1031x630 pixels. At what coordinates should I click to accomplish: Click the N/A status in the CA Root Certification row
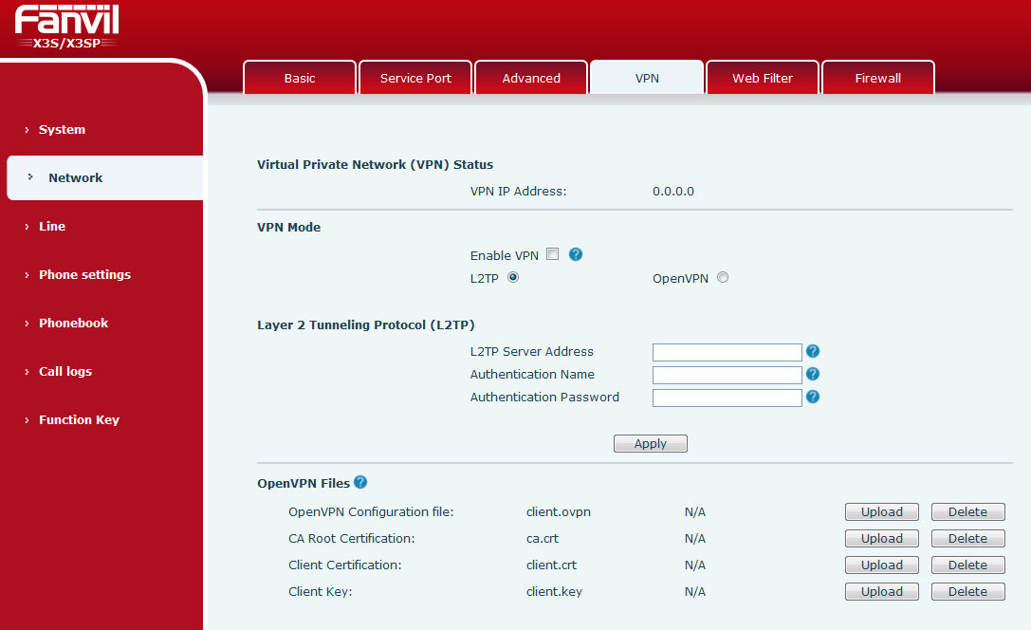[695, 539]
